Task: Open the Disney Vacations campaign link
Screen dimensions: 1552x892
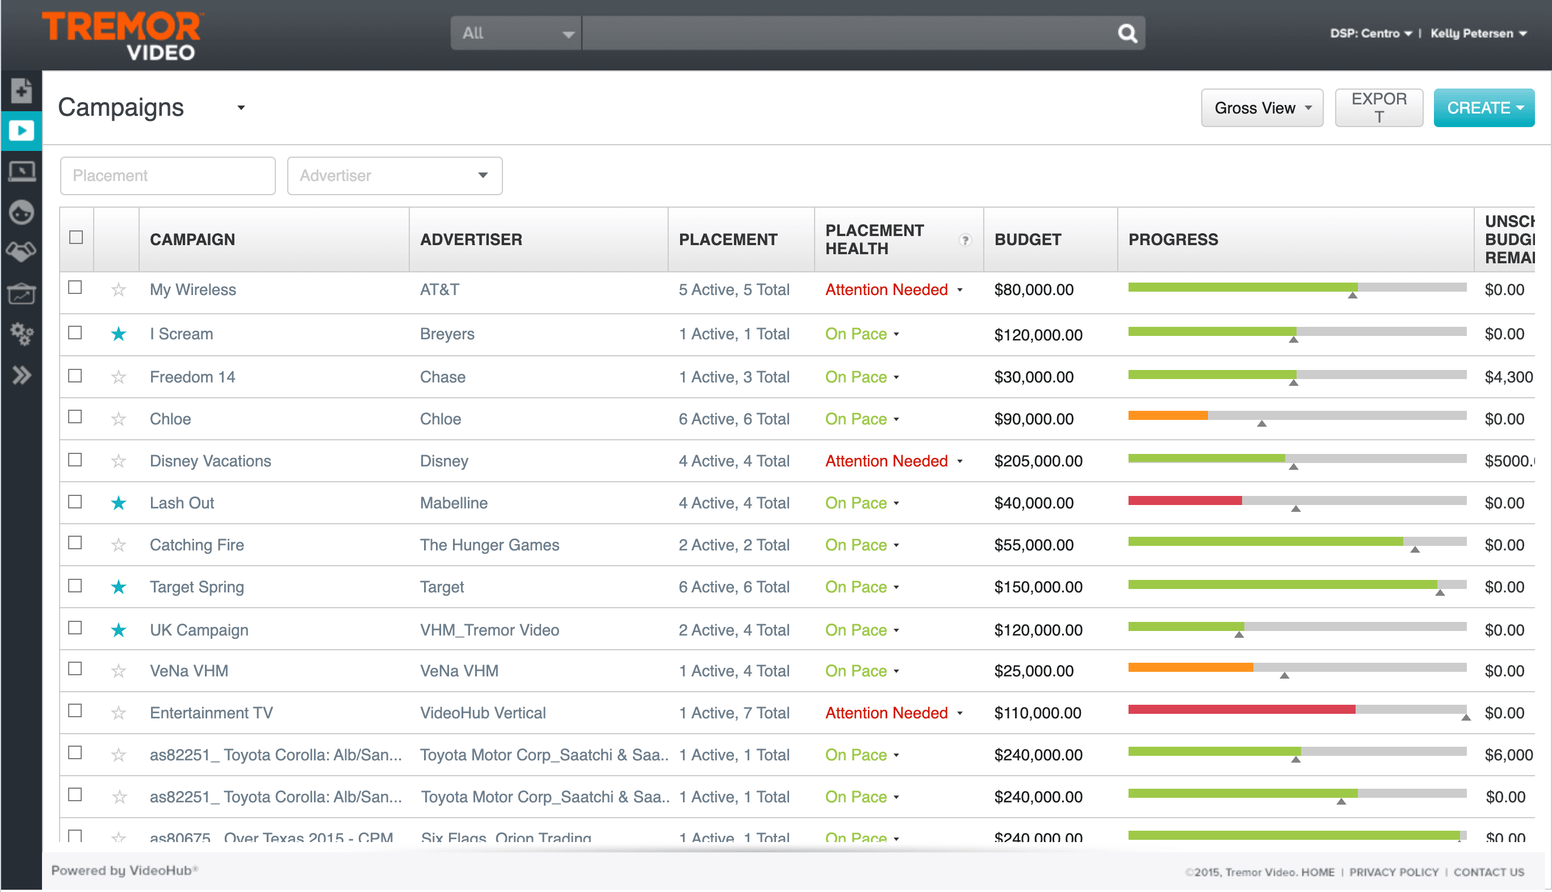Action: point(210,461)
